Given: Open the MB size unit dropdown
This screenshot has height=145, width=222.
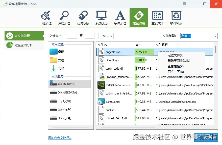Looking at the screenshot, I should click(x=106, y=36).
